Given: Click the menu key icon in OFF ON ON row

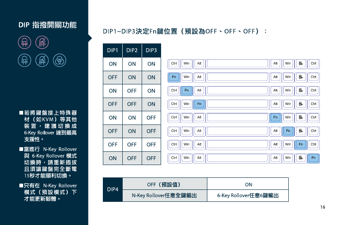Looking at the screenshot, I should (x=301, y=77).
